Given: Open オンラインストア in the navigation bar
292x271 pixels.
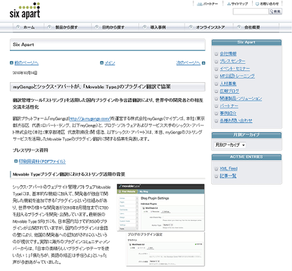Looking at the screenshot, I should click(210, 27).
